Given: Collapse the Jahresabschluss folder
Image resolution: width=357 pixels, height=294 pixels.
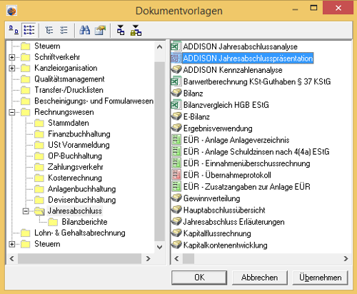Looking at the screenshot, I should point(26,211).
